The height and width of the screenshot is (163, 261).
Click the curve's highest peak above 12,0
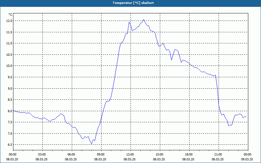(x=144, y=20)
